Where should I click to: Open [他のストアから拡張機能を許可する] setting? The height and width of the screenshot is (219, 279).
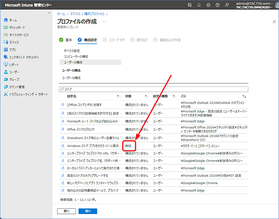click(x=94, y=113)
